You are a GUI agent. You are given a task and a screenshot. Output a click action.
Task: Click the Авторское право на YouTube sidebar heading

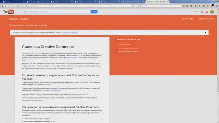tap(128, 40)
